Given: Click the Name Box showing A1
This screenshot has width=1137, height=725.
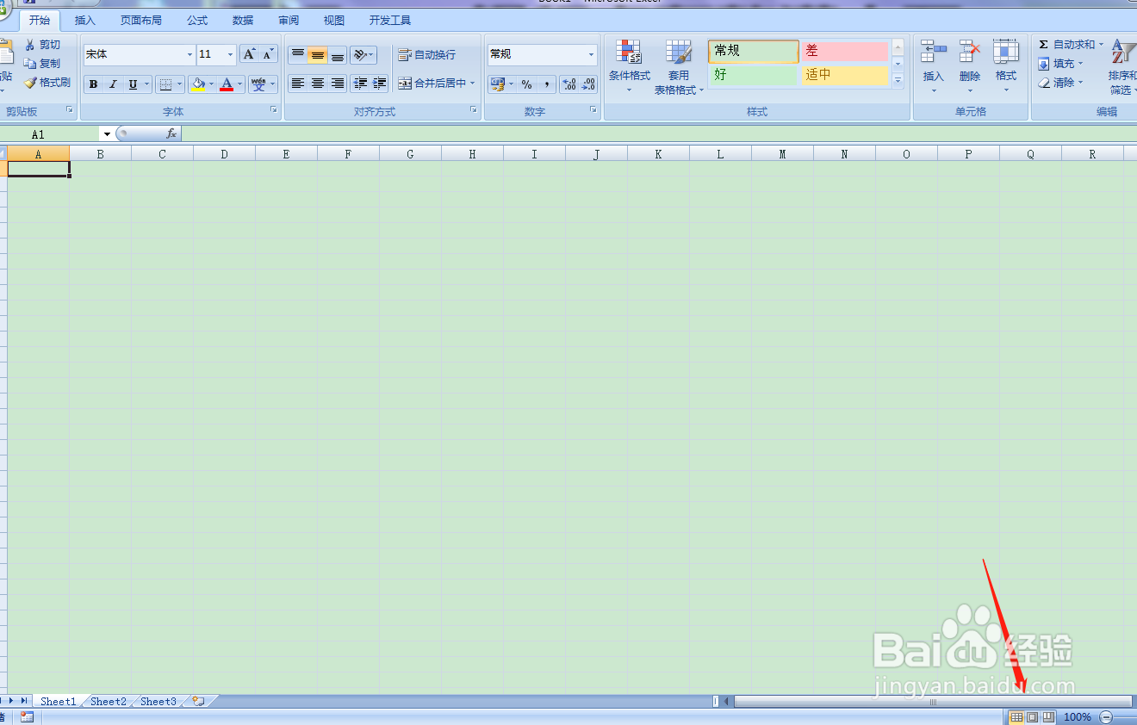Looking at the screenshot, I should (50, 134).
